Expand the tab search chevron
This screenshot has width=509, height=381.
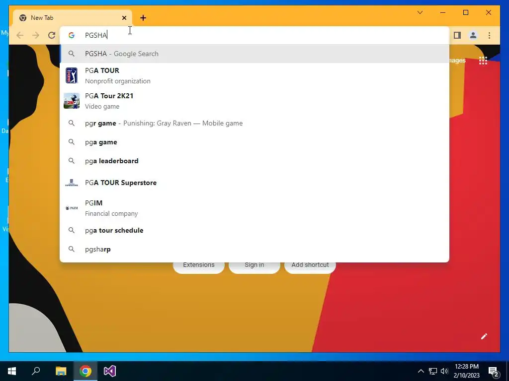click(420, 12)
